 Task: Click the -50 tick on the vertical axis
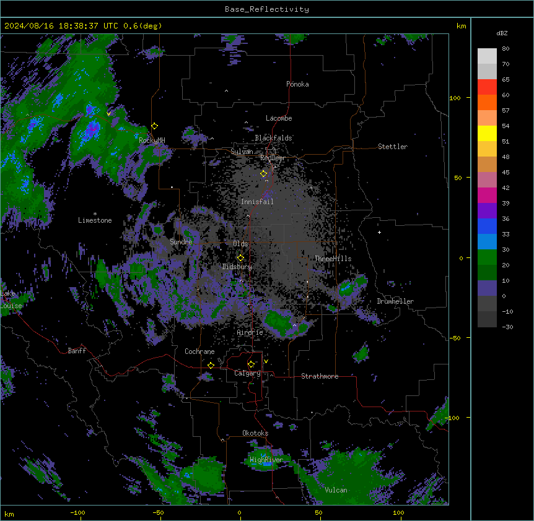455,338
